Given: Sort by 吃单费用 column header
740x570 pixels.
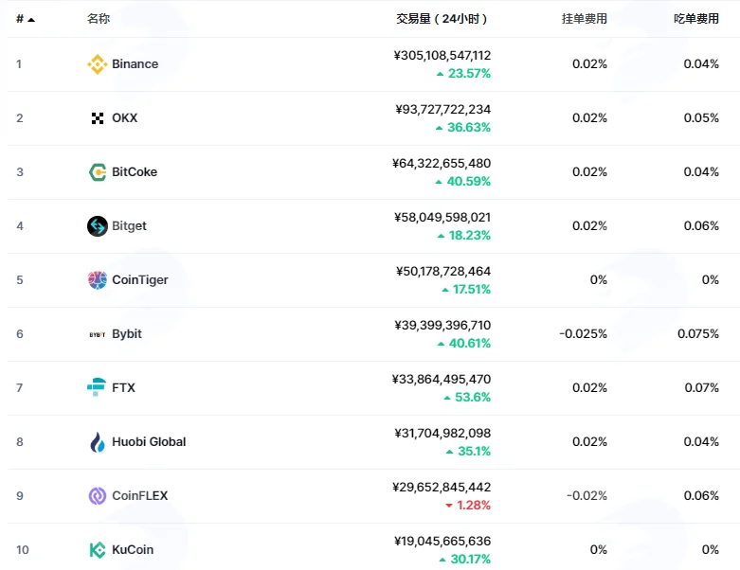Looking at the screenshot, I should tap(696, 19).
